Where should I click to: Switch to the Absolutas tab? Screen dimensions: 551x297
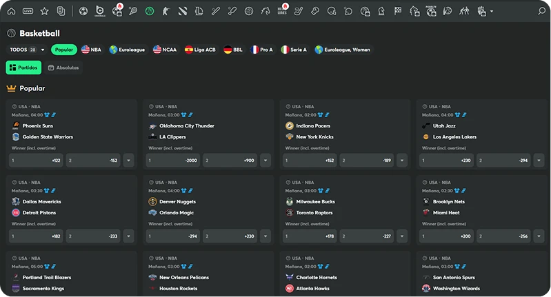click(x=63, y=68)
